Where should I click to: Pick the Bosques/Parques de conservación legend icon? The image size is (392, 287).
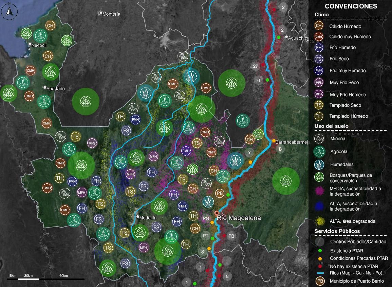pyautogui.click(x=319, y=177)
